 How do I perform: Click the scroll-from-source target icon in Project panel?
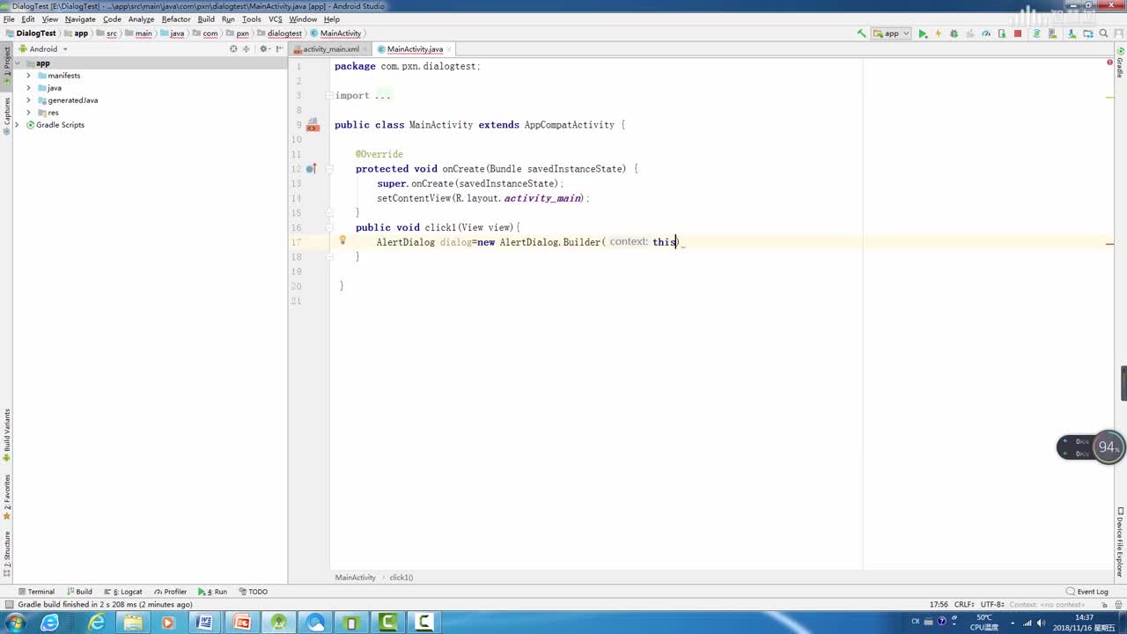click(x=233, y=49)
